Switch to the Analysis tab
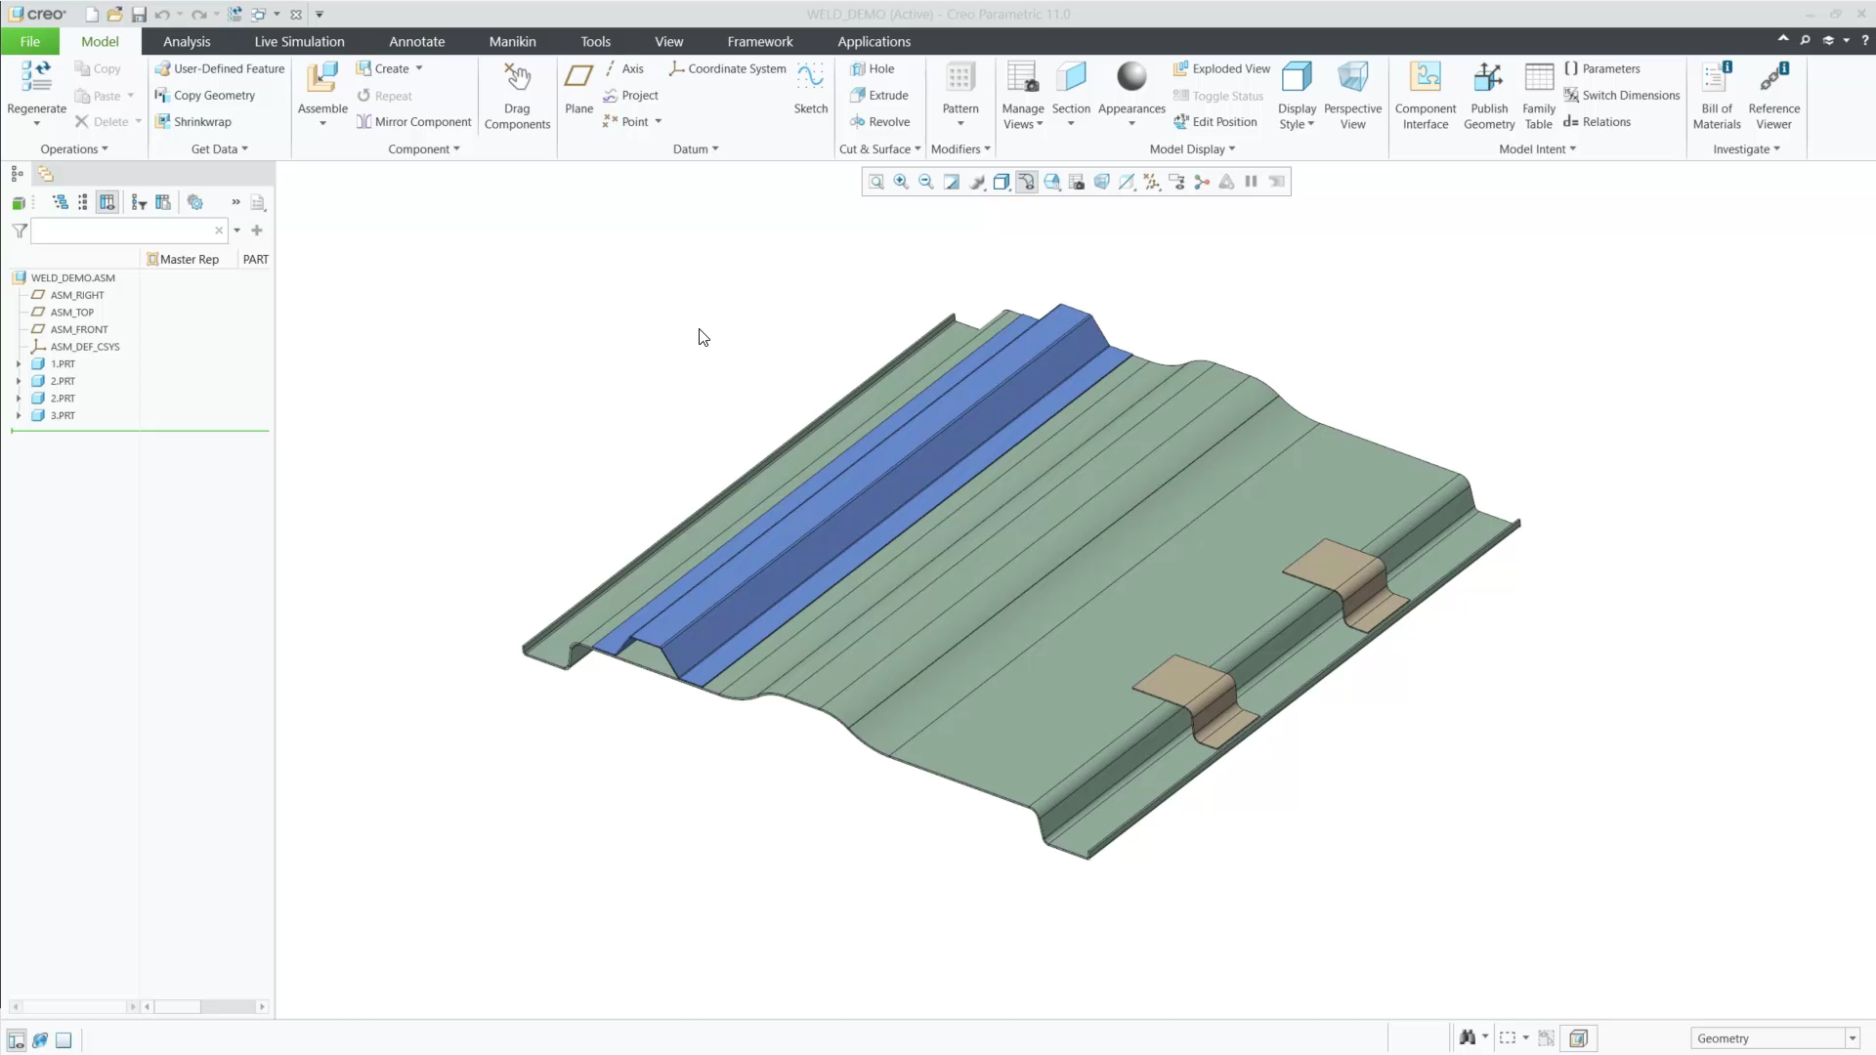This screenshot has width=1876, height=1055. click(187, 42)
